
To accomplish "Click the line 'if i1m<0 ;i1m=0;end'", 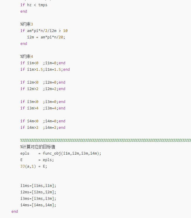I will (x=43, y=63).
